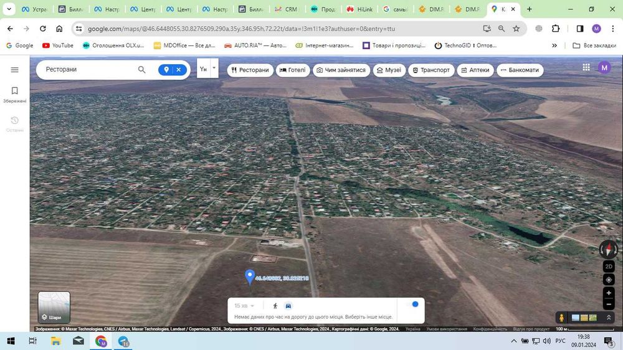The image size is (623, 350).
Task: Filter by Ресторани chip
Action: pyautogui.click(x=250, y=70)
